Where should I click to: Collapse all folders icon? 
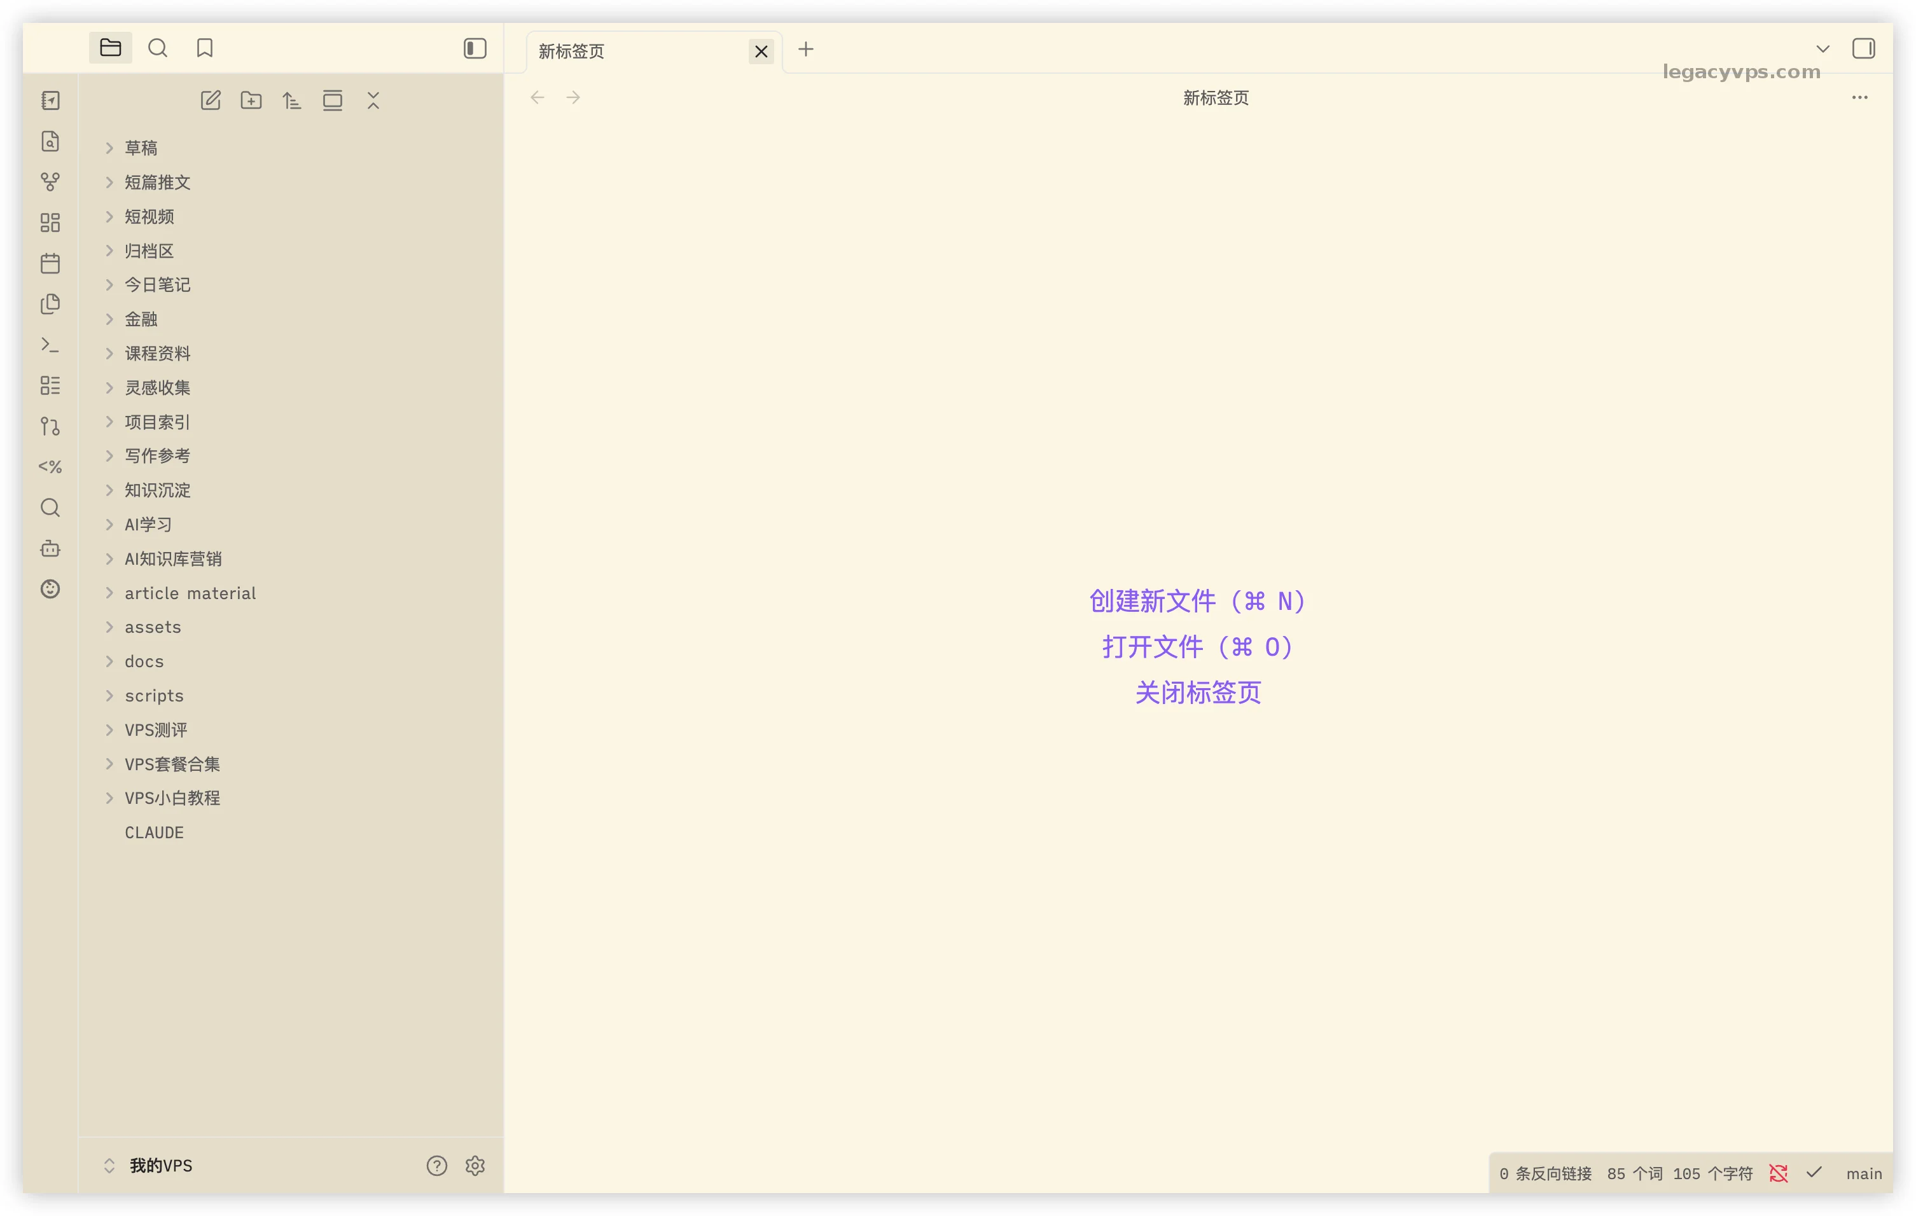point(373,100)
